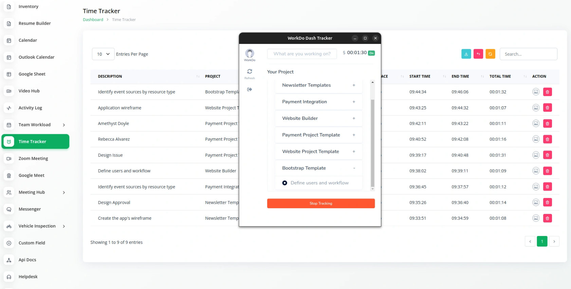Open Activity Log icon
Viewport: 571px width, 289px height.
pyautogui.click(x=9, y=108)
